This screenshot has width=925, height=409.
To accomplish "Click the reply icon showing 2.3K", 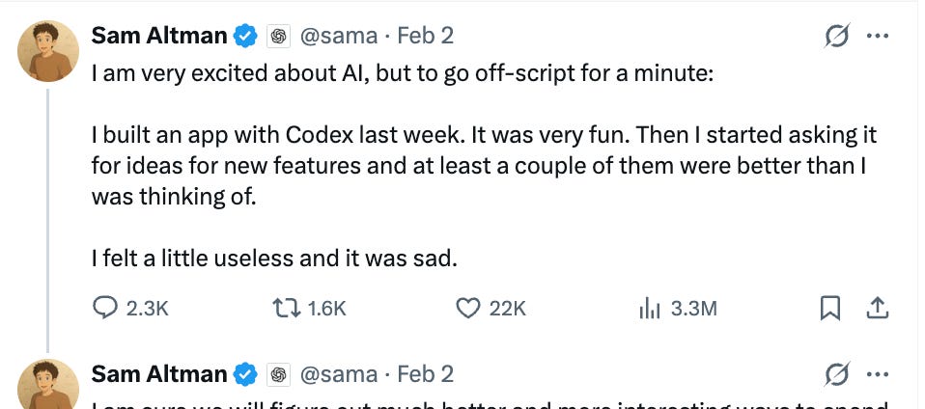I will point(105,308).
